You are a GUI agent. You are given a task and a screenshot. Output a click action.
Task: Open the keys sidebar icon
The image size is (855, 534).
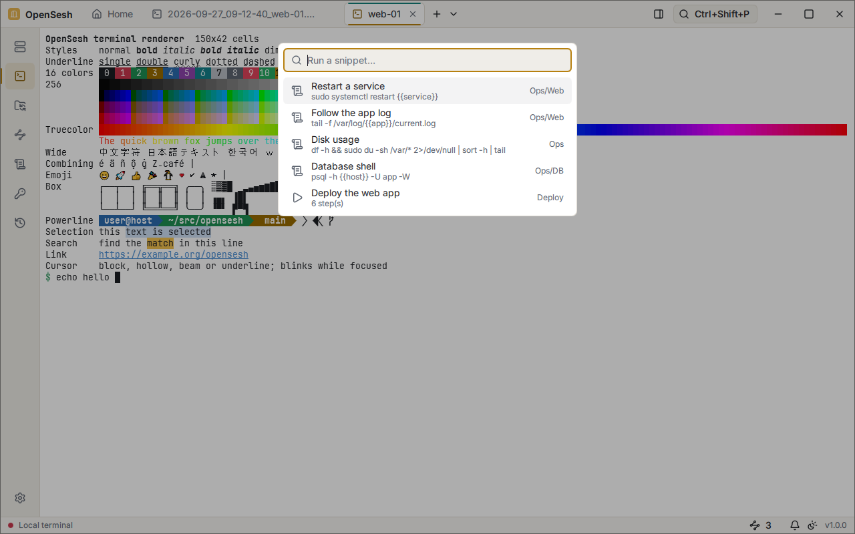pyautogui.click(x=20, y=194)
